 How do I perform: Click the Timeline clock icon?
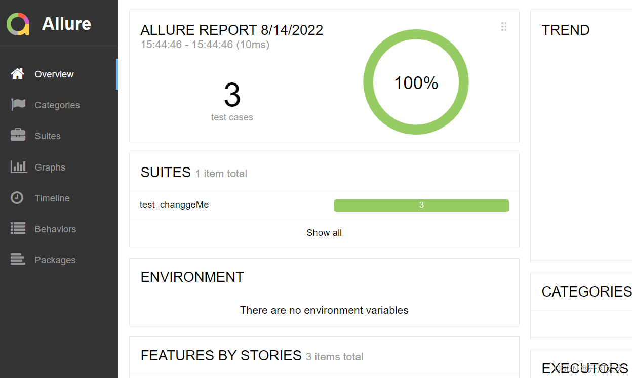click(x=17, y=198)
